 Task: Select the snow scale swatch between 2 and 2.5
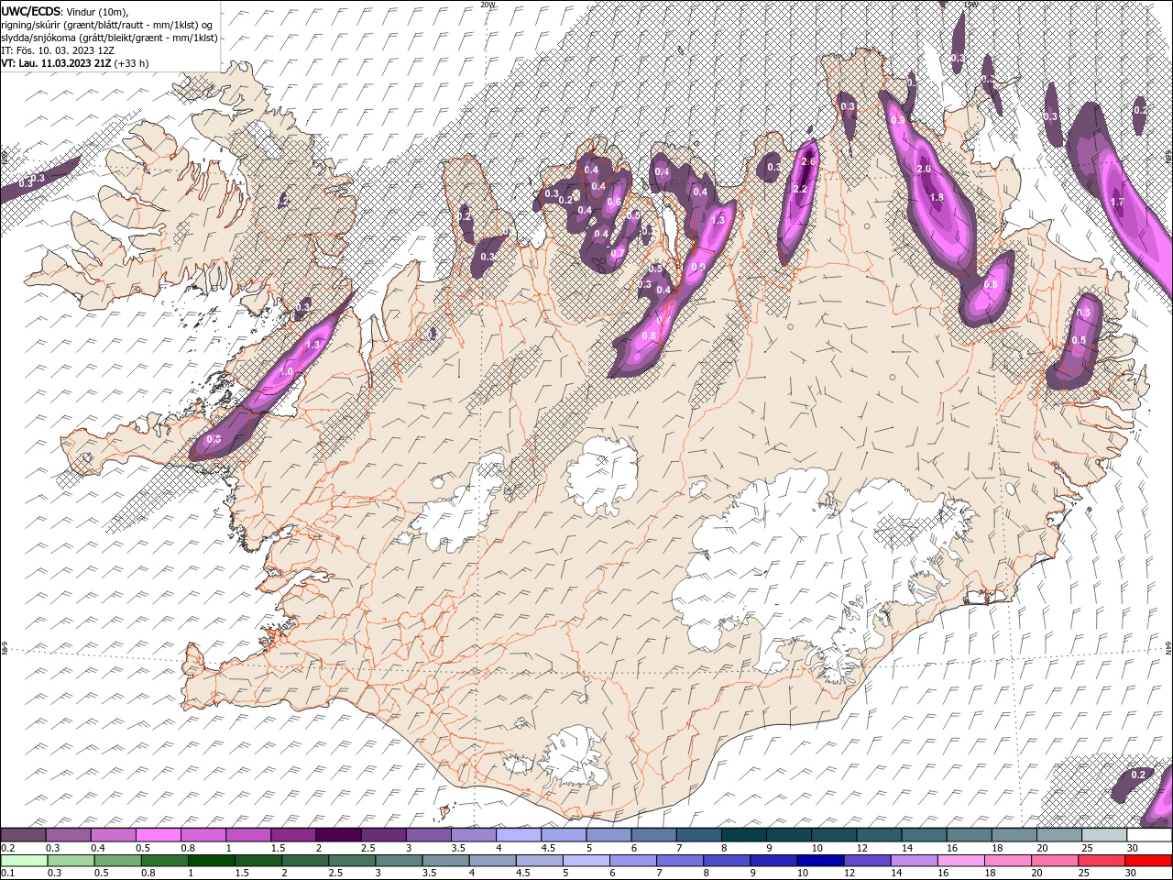[x=338, y=835]
